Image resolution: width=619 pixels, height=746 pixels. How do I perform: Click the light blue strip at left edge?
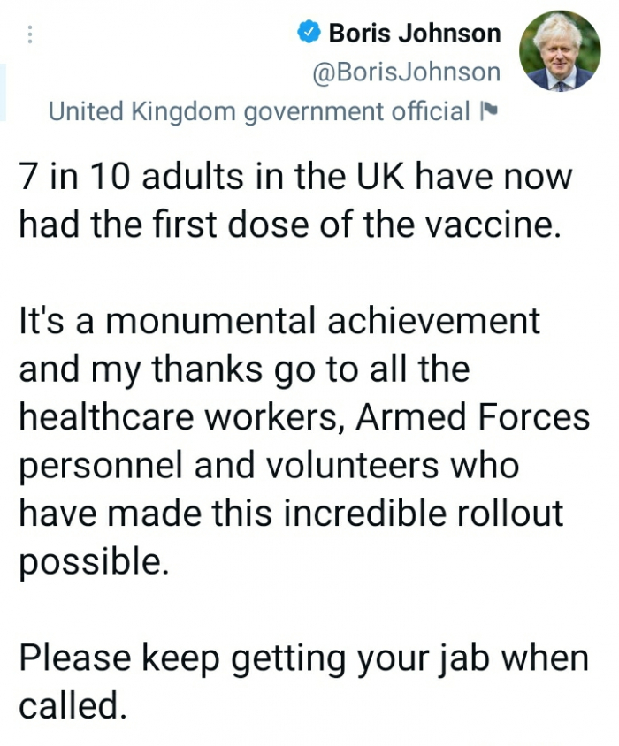point(3,91)
